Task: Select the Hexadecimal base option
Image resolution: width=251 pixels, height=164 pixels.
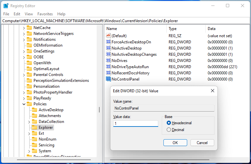Action: (x=169, y=123)
